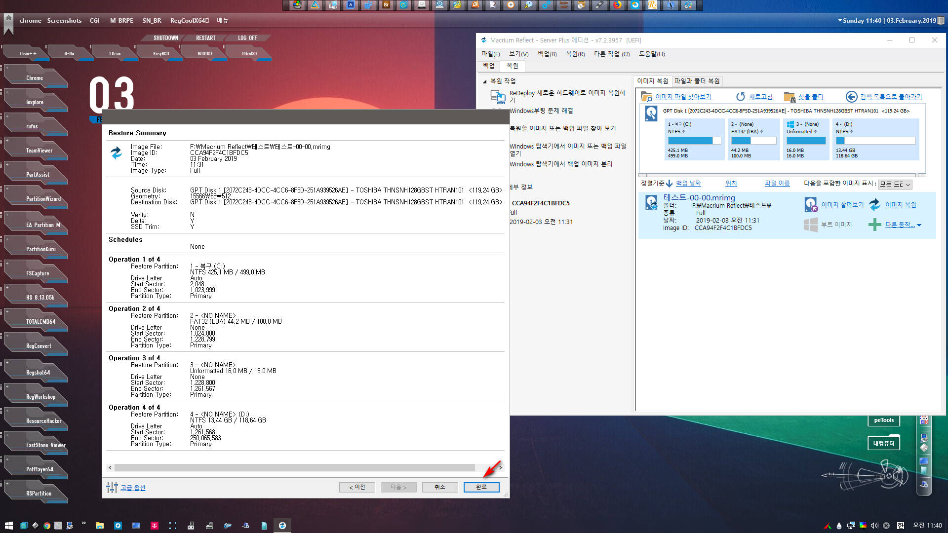This screenshot has width=948, height=533.
Task: Click the RESTART desktop button
Action: pos(205,38)
